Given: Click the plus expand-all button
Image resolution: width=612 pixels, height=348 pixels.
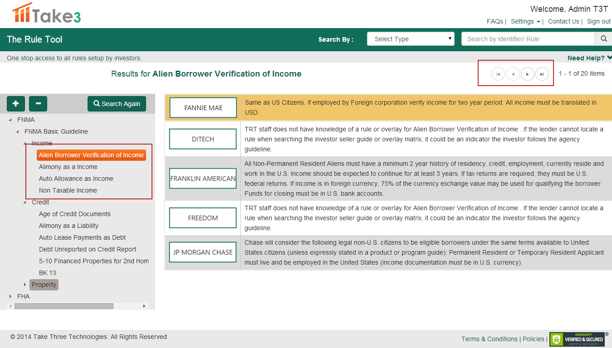Looking at the screenshot, I should point(16,104).
